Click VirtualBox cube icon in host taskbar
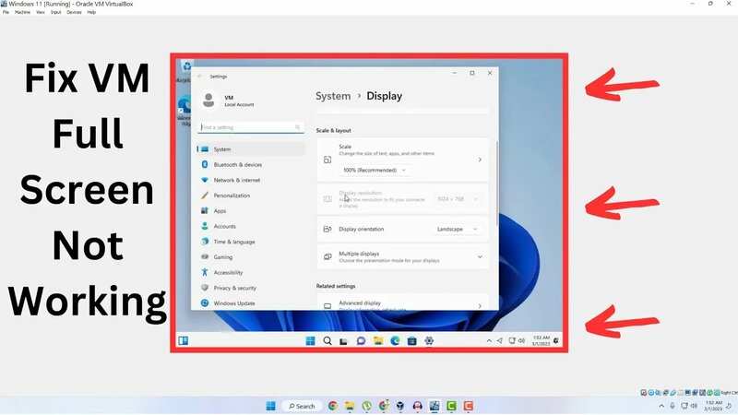Image resolution: width=738 pixels, height=415 pixels. (400, 406)
